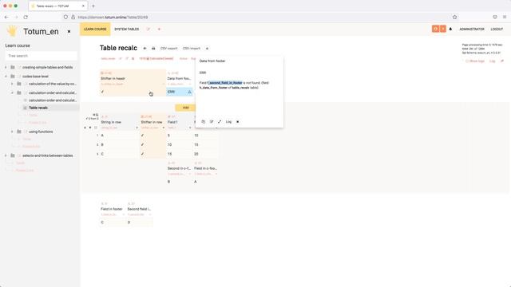
Task: Open the Shifter in row column dropdown
Action: pos(163,128)
